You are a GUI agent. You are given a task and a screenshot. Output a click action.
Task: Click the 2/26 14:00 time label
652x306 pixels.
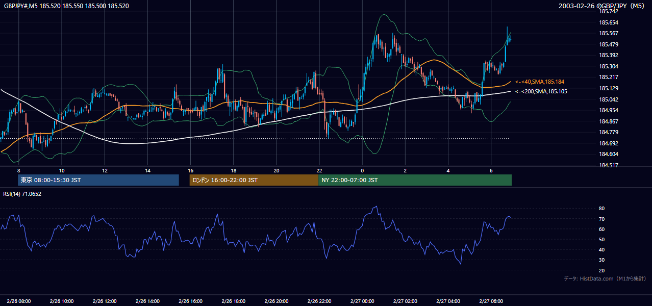click(147, 301)
